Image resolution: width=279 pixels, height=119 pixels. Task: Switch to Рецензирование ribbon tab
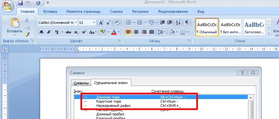pos(173,12)
